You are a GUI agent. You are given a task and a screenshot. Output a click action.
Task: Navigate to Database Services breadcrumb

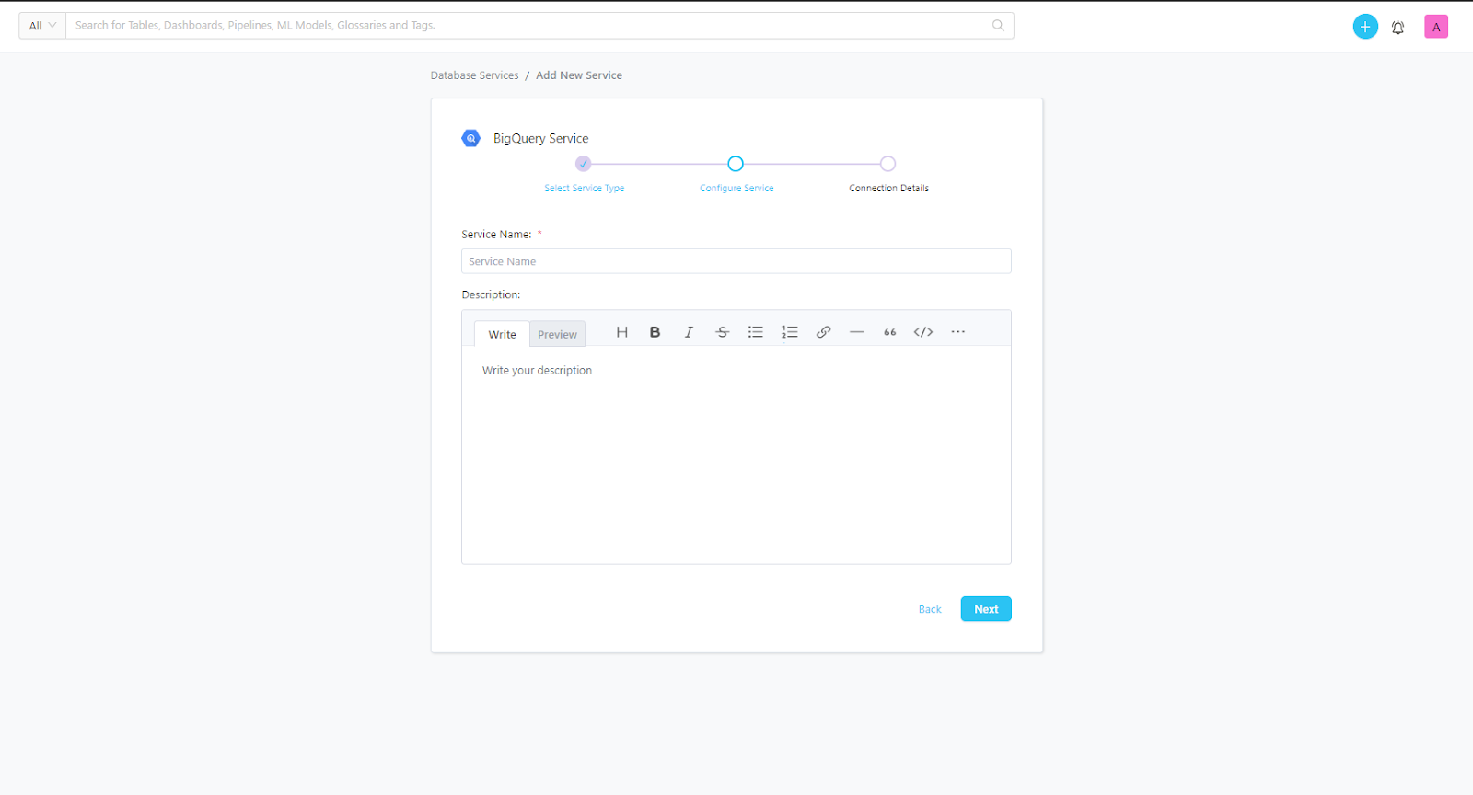tap(474, 75)
